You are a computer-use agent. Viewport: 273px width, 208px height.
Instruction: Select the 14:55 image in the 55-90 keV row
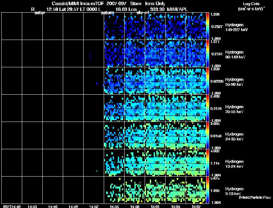(x=114, y=81)
